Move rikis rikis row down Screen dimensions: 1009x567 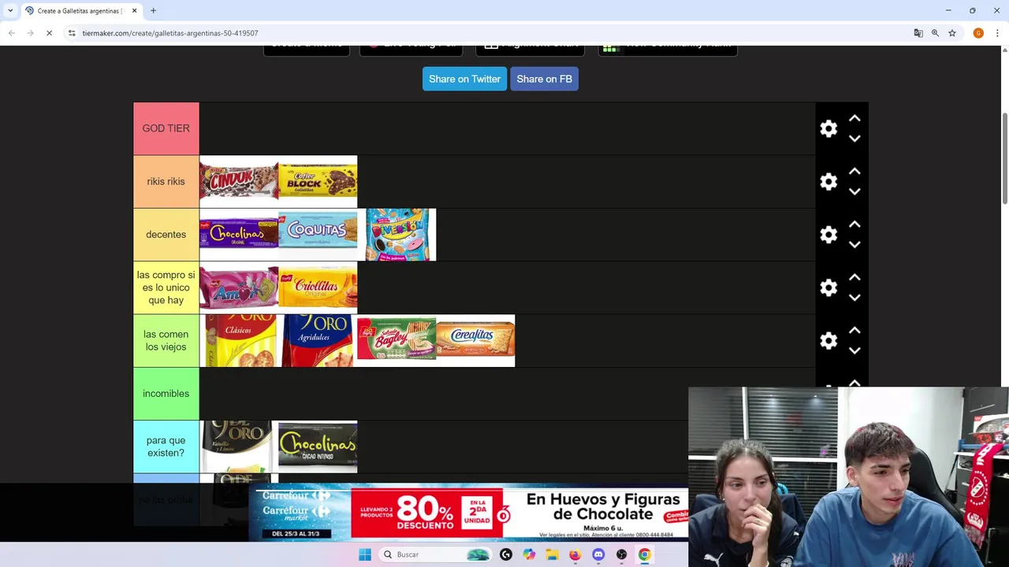854,191
